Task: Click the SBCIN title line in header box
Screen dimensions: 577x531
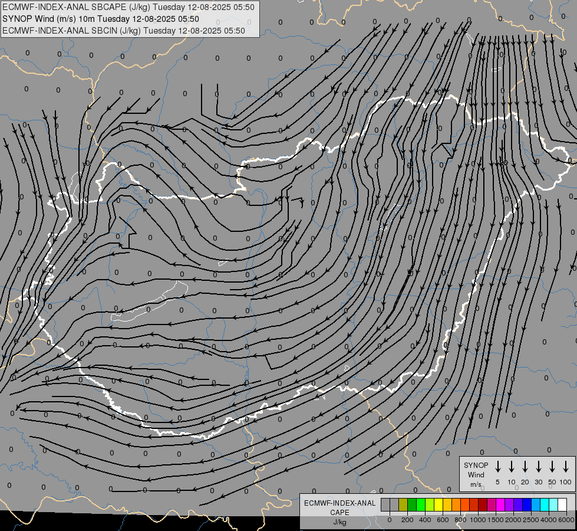Action: (124, 31)
